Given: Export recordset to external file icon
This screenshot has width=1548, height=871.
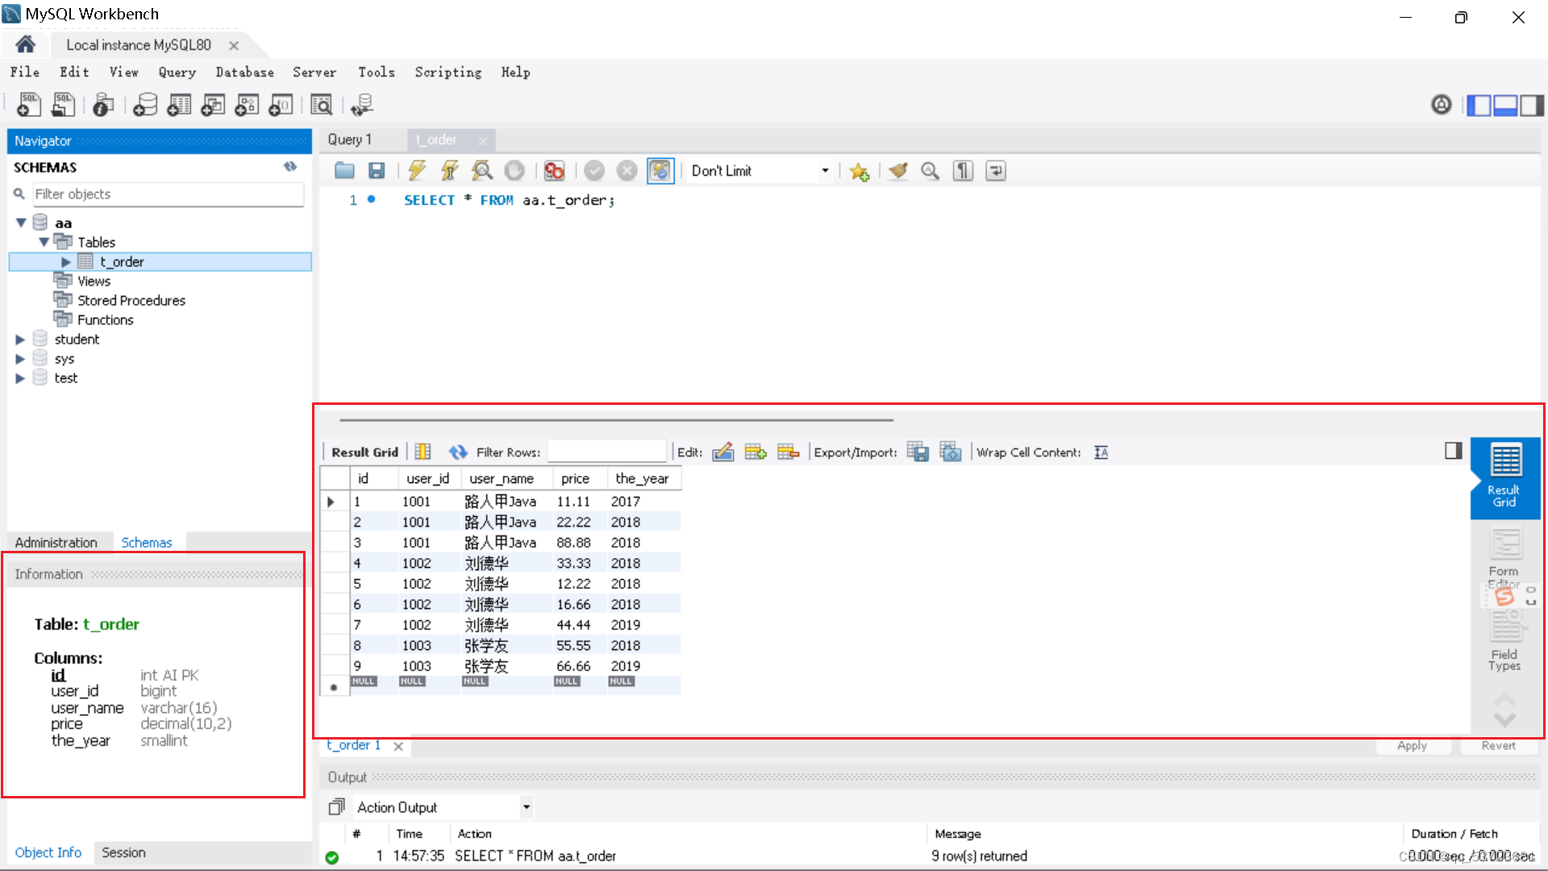Looking at the screenshot, I should [x=918, y=452].
